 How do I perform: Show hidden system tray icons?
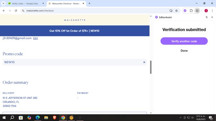(181, 118)
